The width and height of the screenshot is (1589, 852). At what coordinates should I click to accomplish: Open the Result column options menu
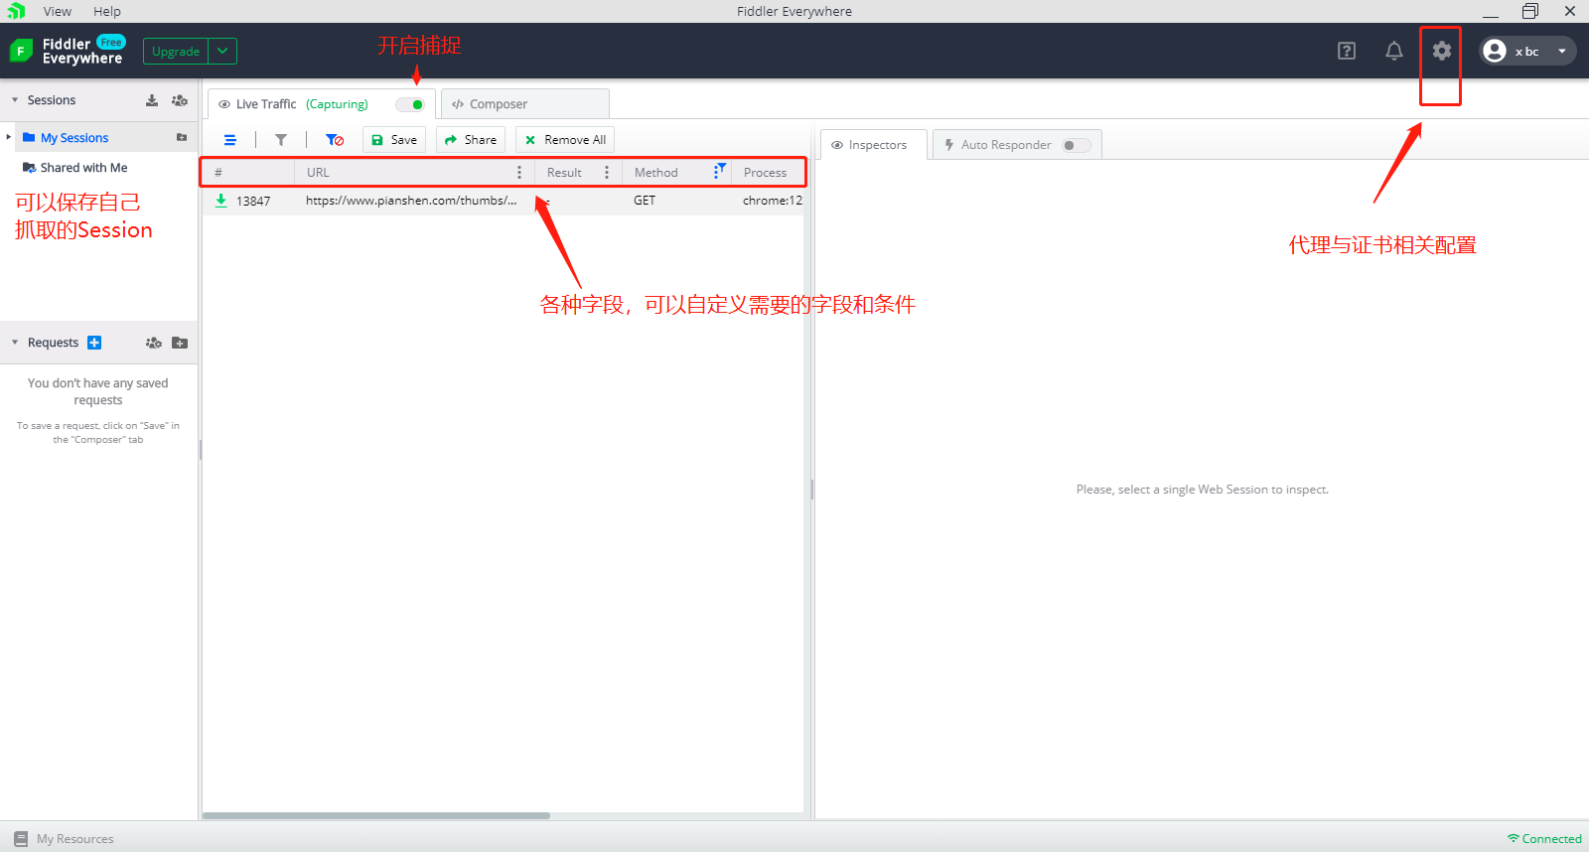click(607, 172)
